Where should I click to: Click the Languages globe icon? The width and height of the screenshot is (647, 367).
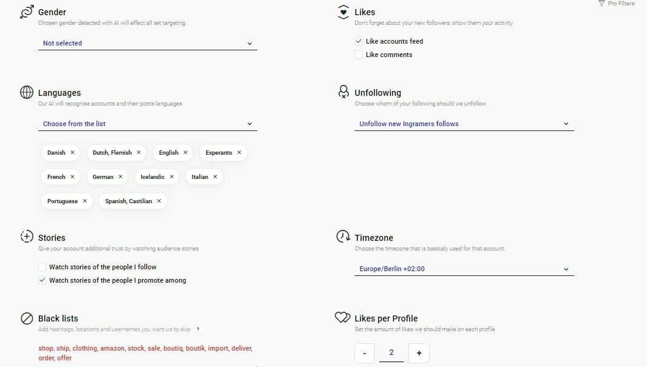[27, 92]
